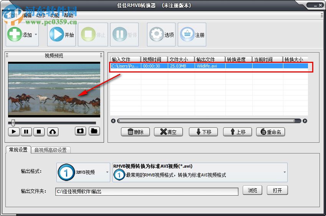
Task: Click the 当前时间 column header
Action: point(268,59)
